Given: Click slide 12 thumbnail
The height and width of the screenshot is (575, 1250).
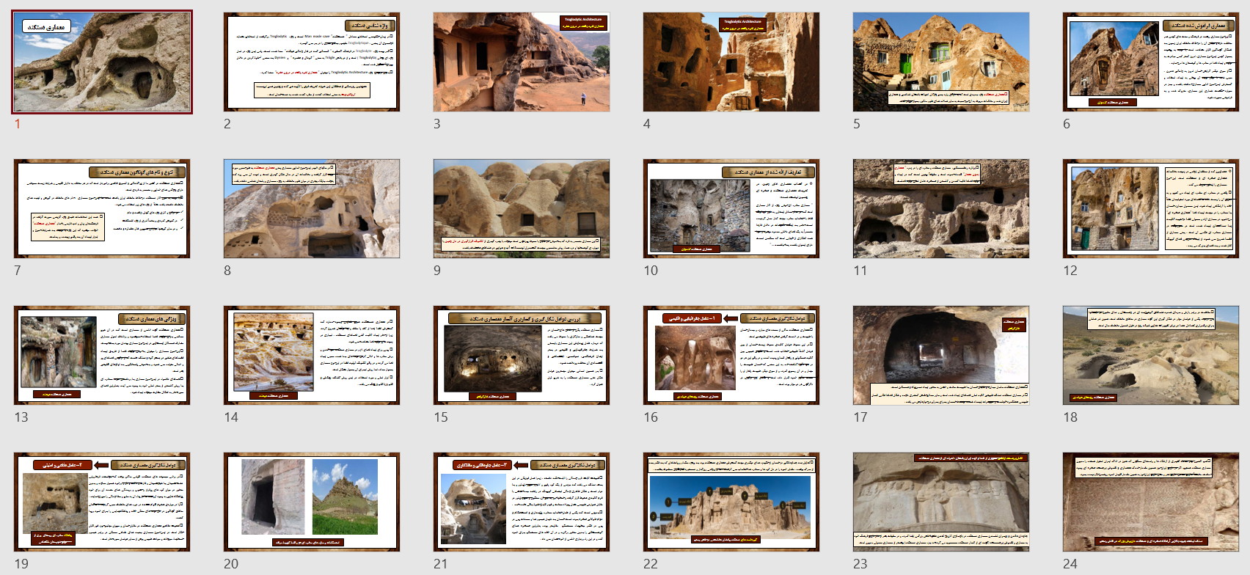Looking at the screenshot, I should click(1151, 208).
